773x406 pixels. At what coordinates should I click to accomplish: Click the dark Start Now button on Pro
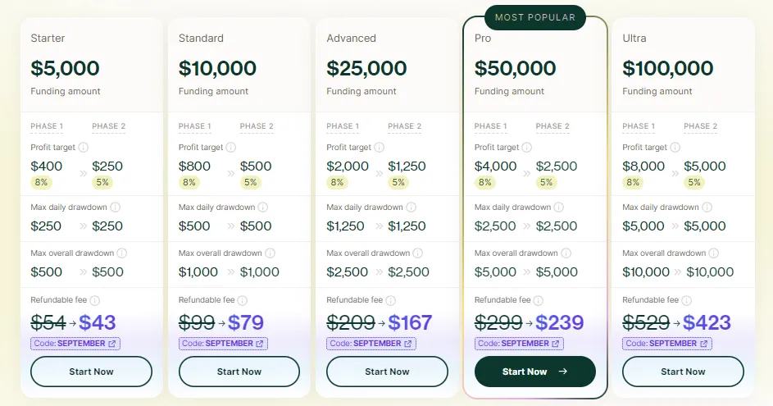(534, 372)
